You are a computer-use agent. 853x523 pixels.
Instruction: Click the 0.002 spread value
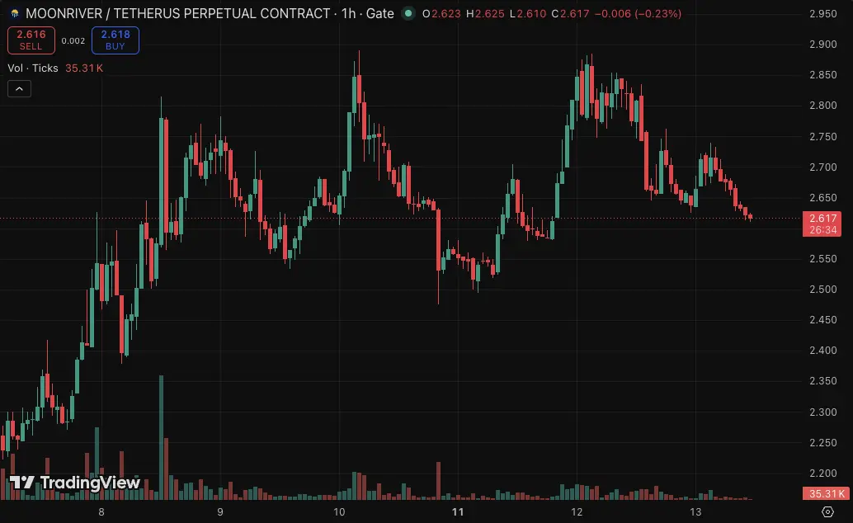coord(73,40)
